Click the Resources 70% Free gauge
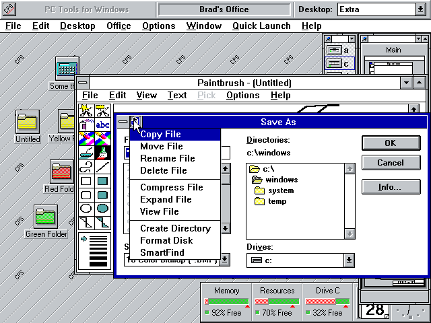 pos(277,302)
